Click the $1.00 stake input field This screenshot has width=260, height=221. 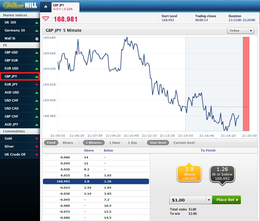188,200
